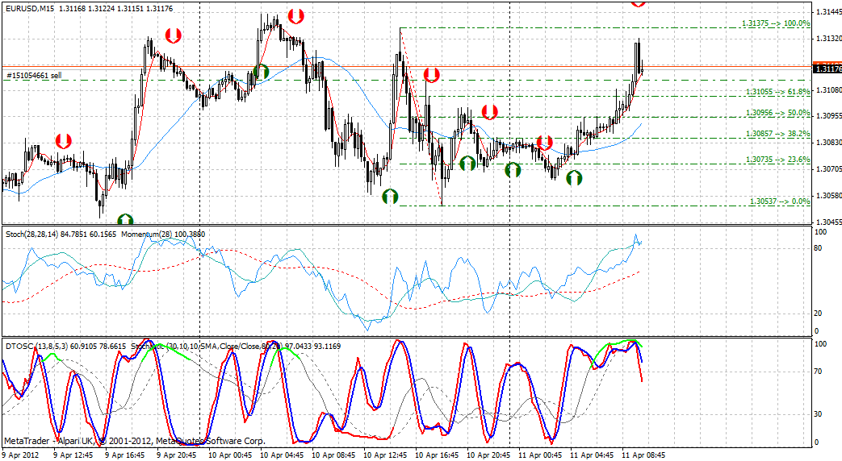
Task: Click the 1.31445 price scale value
Action: pyautogui.click(x=828, y=12)
